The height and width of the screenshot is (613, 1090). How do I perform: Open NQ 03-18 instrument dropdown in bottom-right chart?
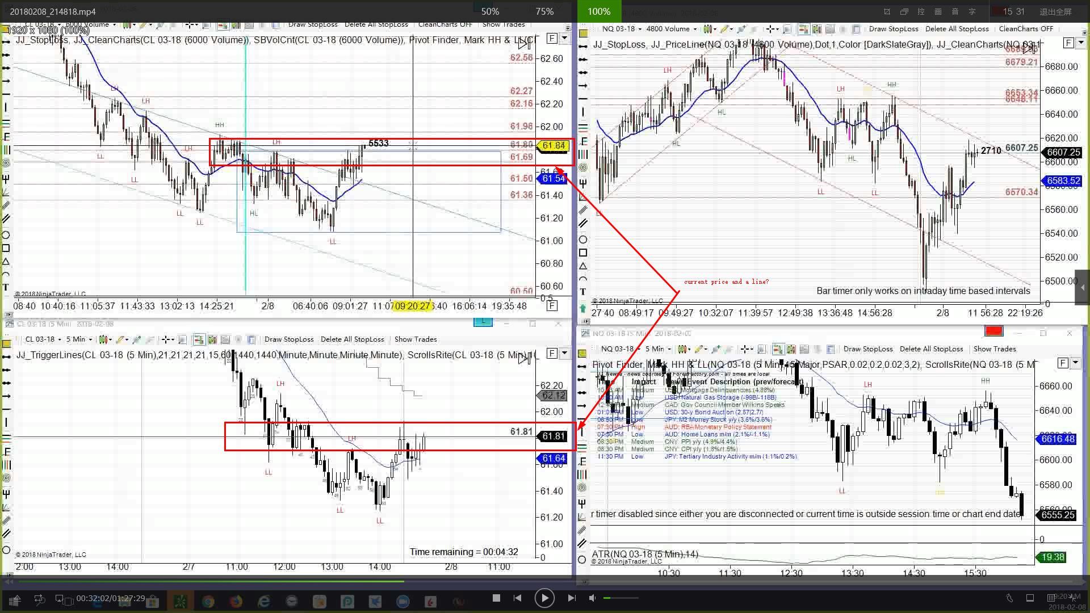tap(621, 349)
